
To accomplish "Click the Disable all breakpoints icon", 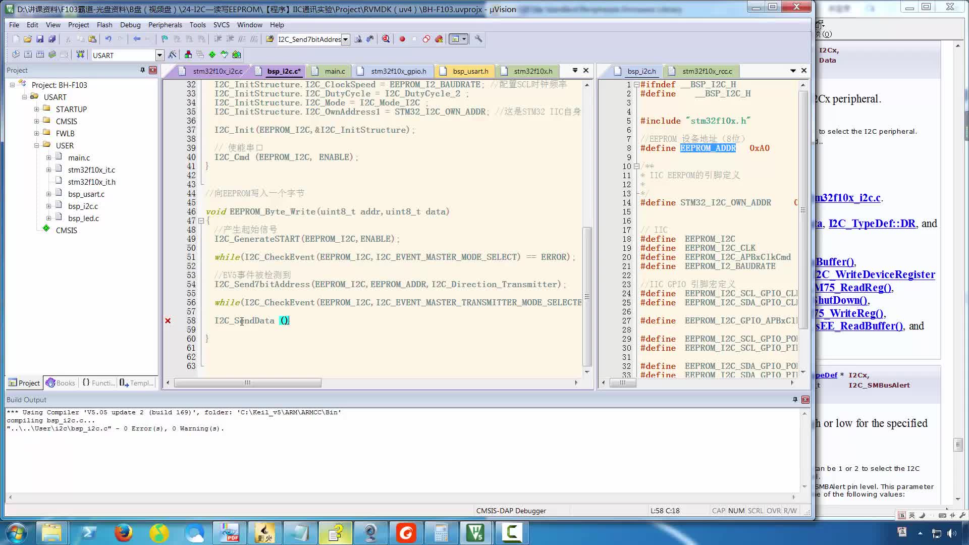I will pos(426,39).
